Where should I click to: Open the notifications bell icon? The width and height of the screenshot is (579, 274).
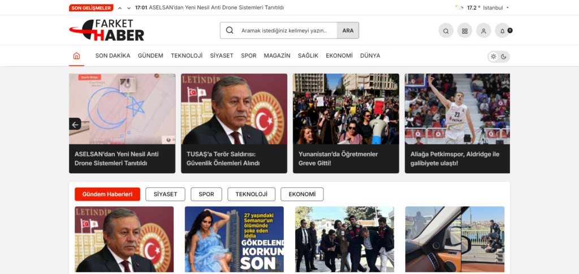503,31
